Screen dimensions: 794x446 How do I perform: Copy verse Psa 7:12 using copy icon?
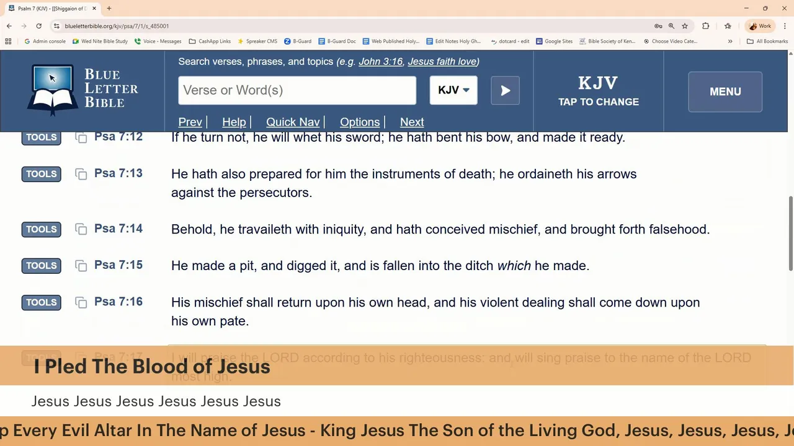point(81,138)
